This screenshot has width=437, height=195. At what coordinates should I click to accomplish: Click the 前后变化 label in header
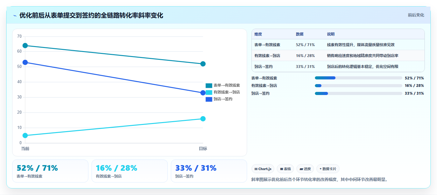416,15
